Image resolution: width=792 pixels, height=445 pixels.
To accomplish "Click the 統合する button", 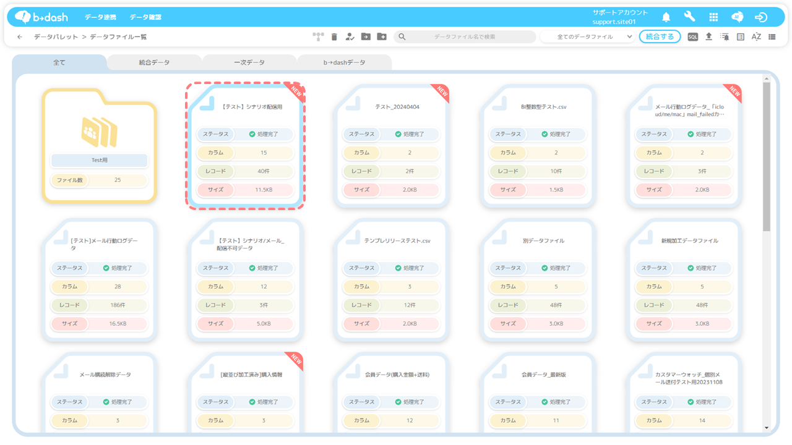I will pos(660,37).
